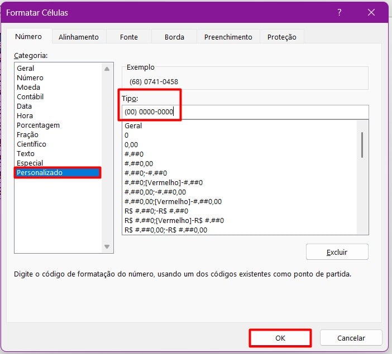Click the category list scroll down arrow
This screenshot has height=354, width=392.
(x=107, y=246)
